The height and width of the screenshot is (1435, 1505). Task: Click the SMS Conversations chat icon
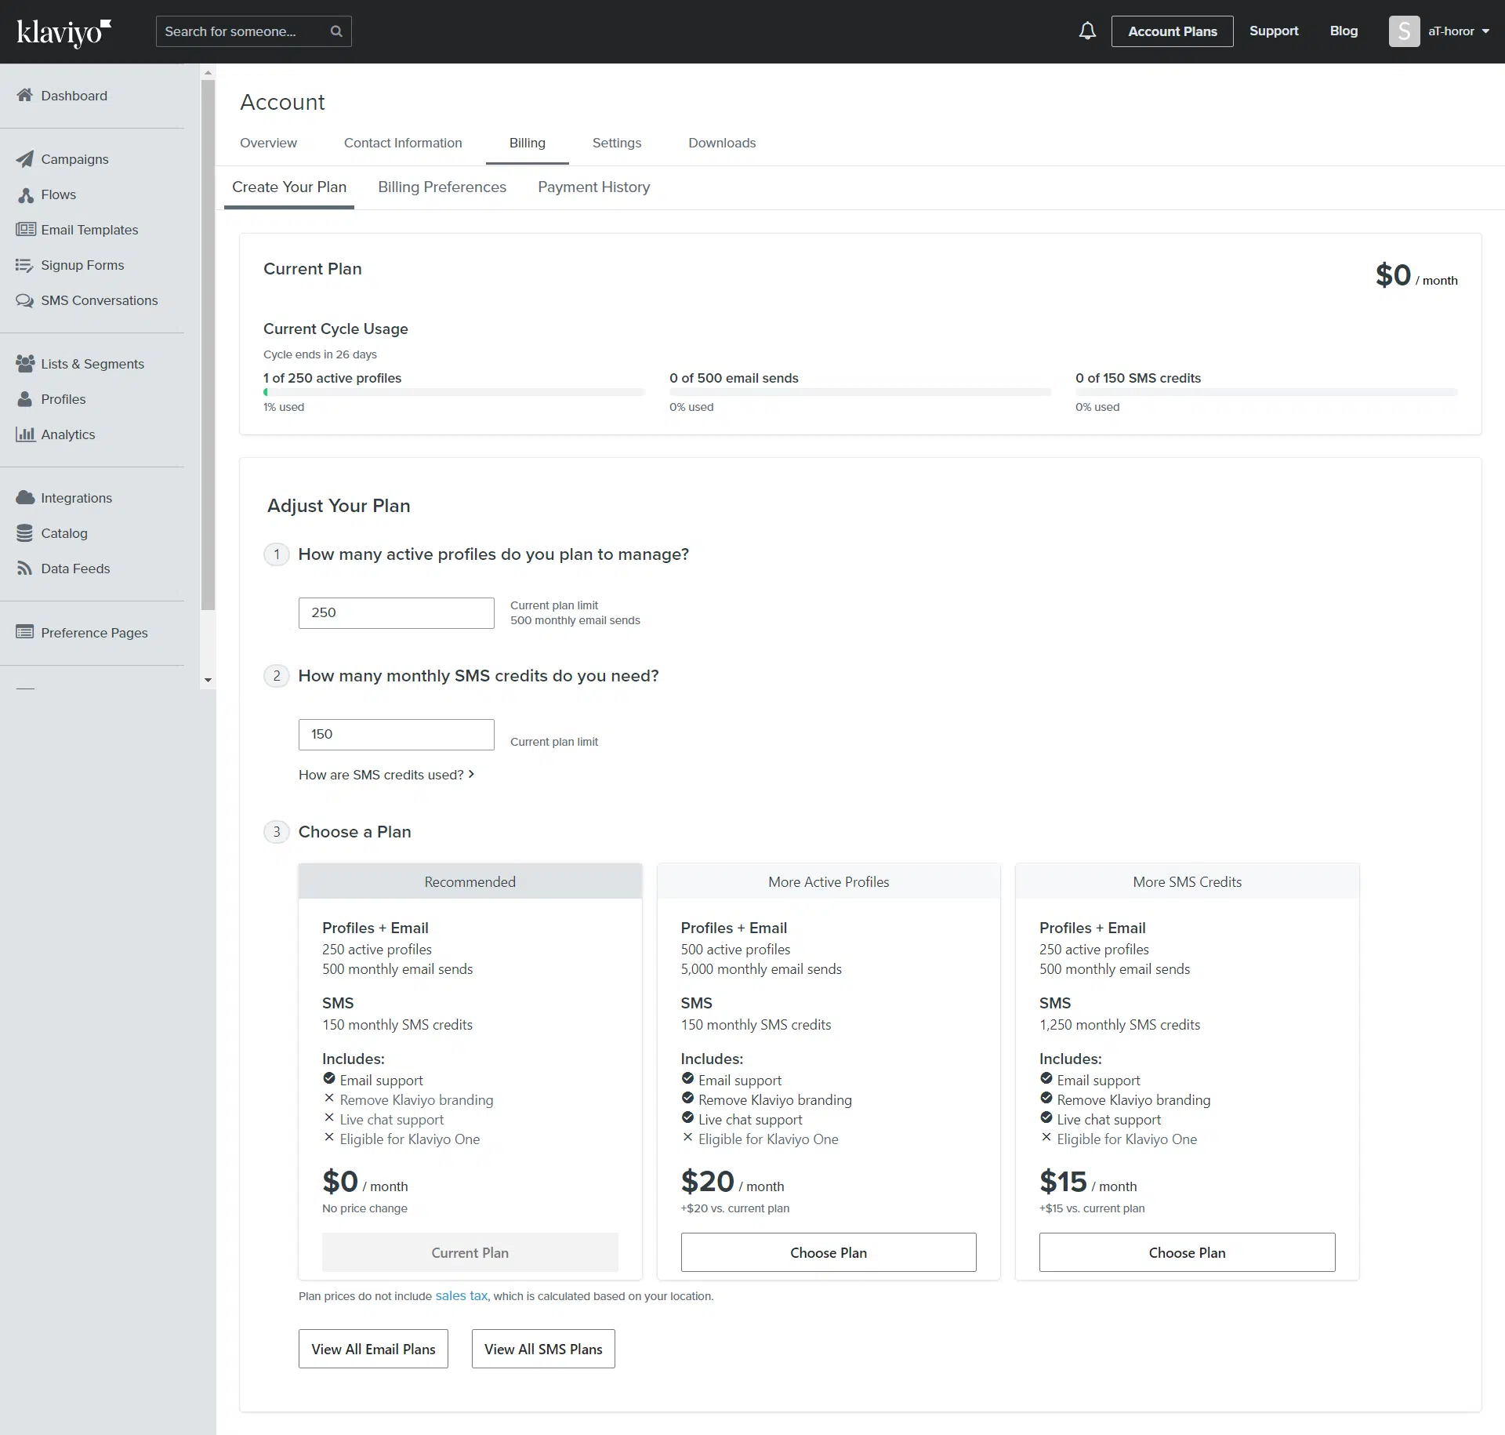click(25, 300)
